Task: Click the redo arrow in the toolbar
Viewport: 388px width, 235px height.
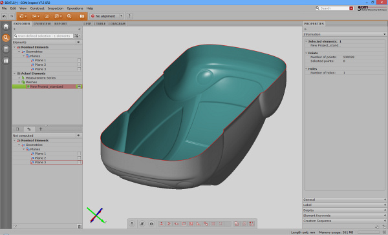Action: pyautogui.click(x=12, y=16)
